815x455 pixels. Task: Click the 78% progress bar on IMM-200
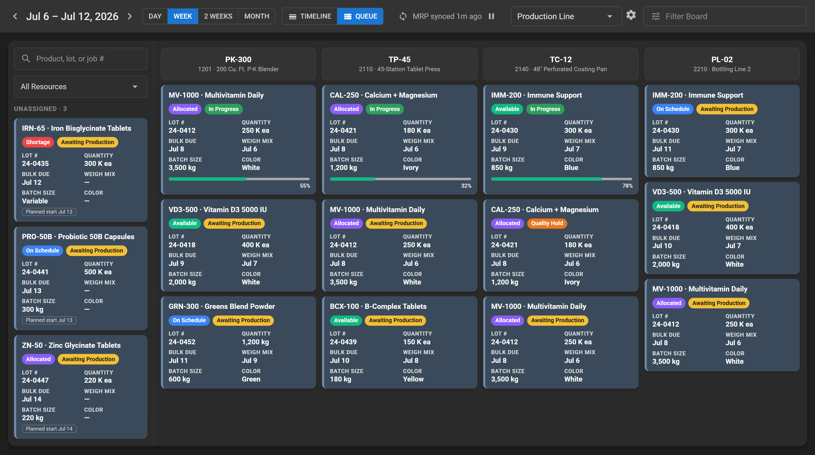561,179
